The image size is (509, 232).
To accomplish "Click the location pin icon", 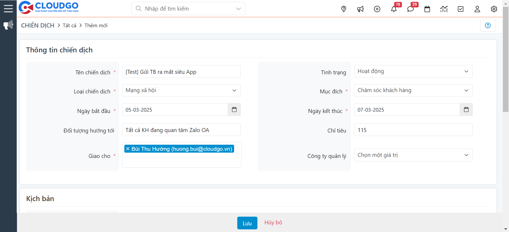I will tap(344, 9).
